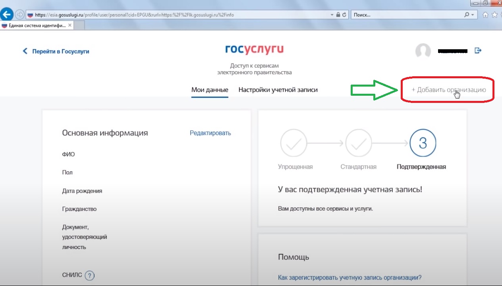Click the СНИЛС question mark help icon

(90, 275)
